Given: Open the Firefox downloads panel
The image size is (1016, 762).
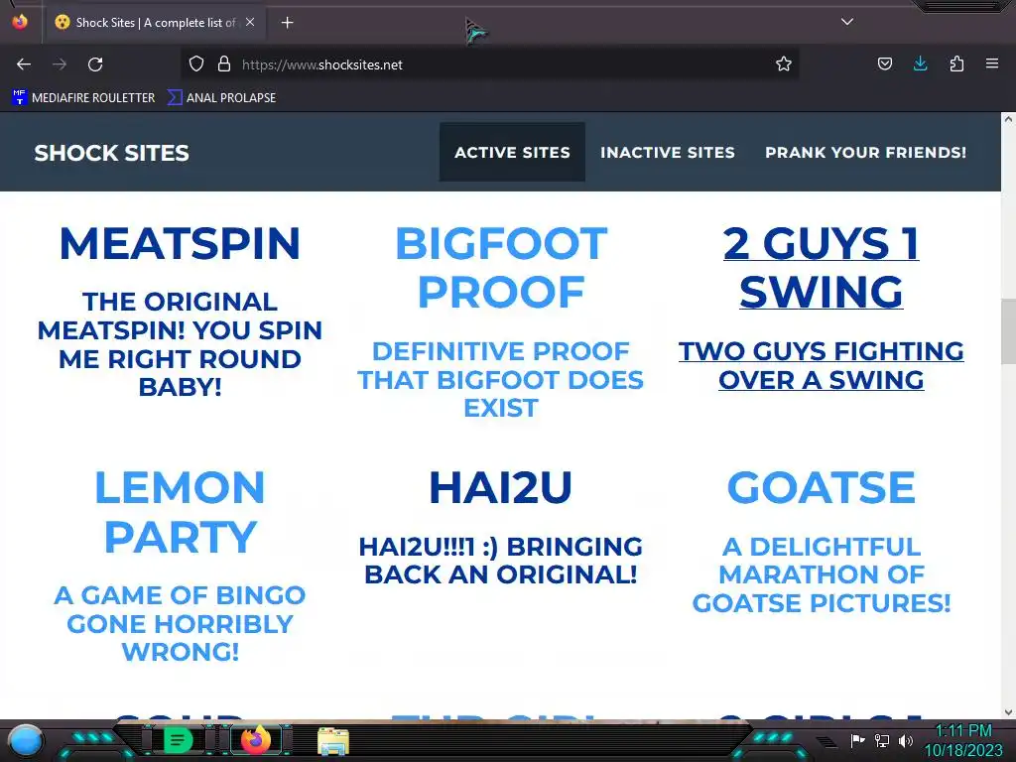Looking at the screenshot, I should tap(920, 63).
